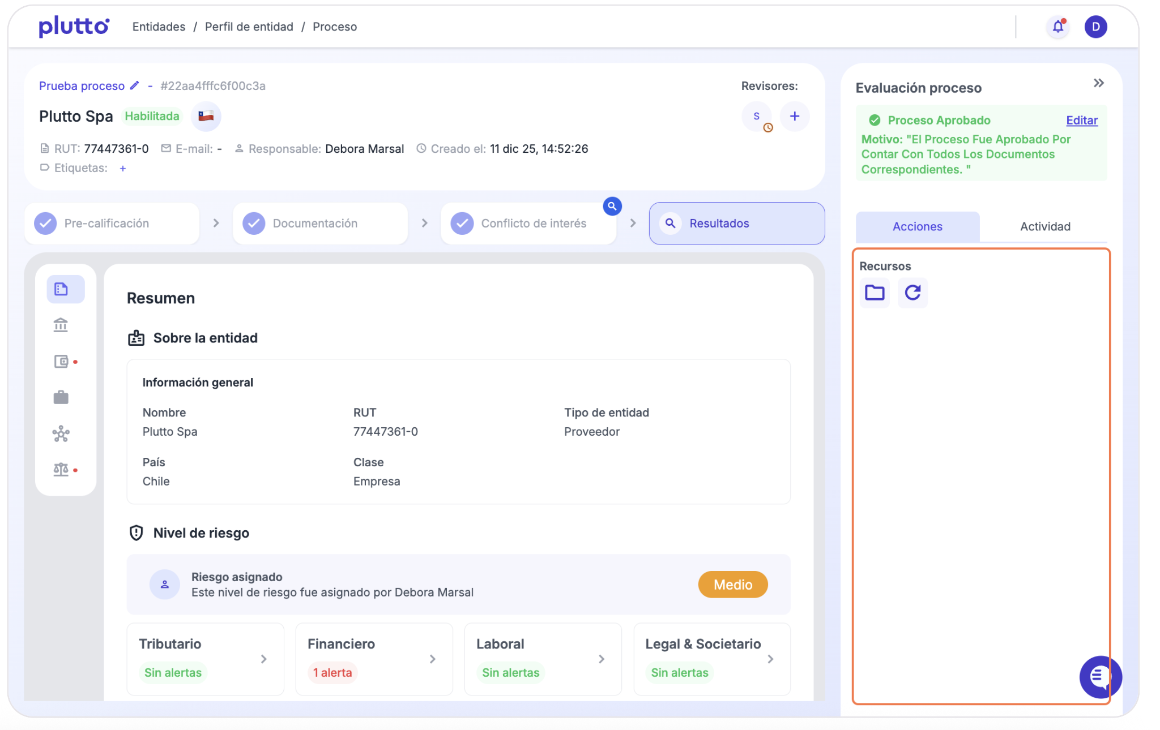Open the legal scales sidebar section
Screen dimensions: 1160x730
click(x=61, y=470)
